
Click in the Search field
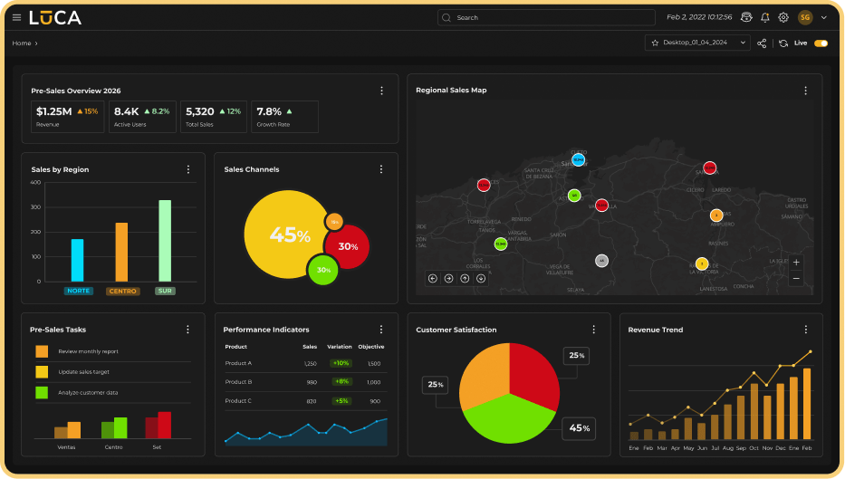click(546, 17)
